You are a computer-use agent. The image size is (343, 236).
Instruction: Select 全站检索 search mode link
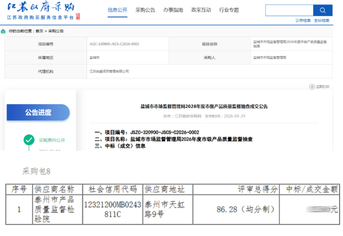click(322, 21)
